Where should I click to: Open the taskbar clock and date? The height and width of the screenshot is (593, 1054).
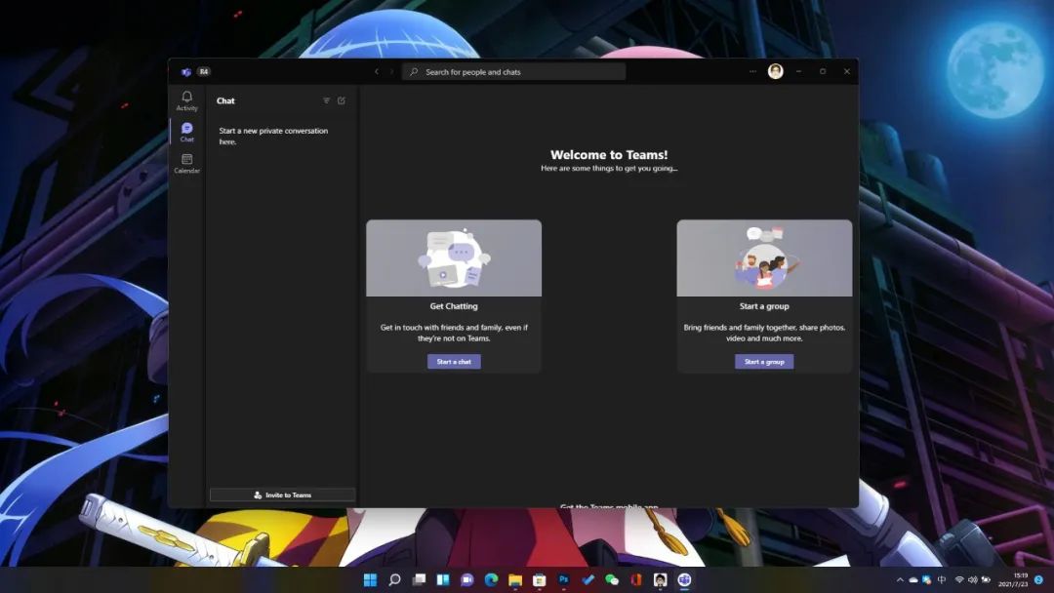click(1013, 579)
